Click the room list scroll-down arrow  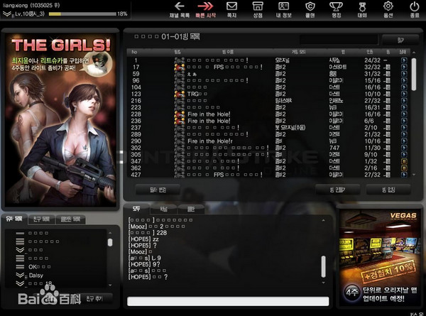pos(414,175)
